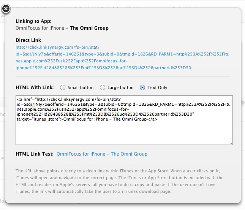
Task: Select the Large button radio option
Action: pyautogui.click(x=103, y=87)
